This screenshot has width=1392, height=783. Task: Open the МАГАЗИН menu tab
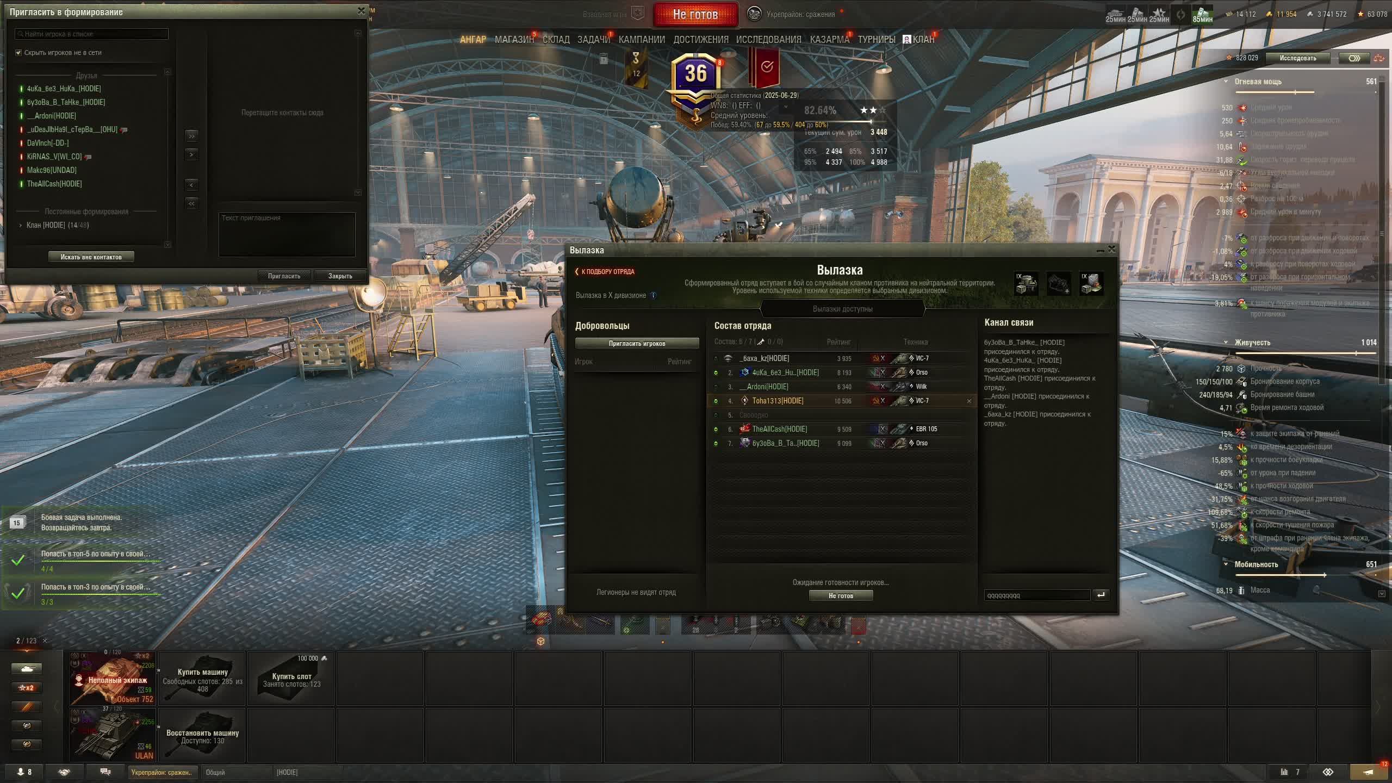point(514,39)
